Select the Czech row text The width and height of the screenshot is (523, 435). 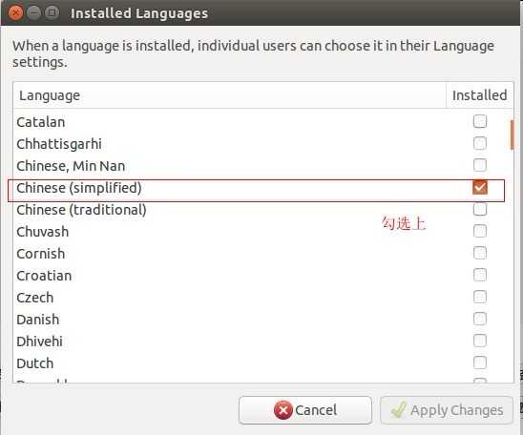tap(35, 298)
